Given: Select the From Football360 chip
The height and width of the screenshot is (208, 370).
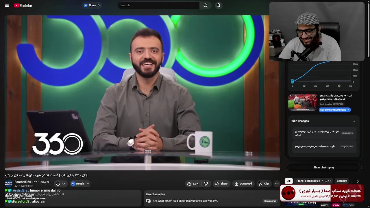Looking at the screenshot, I should (314, 181).
